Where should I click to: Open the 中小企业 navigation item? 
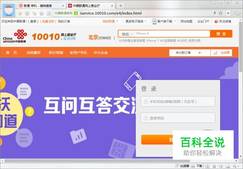[x=101, y=52]
